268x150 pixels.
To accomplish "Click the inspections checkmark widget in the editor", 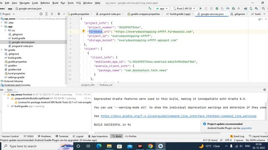I will 260,19.
